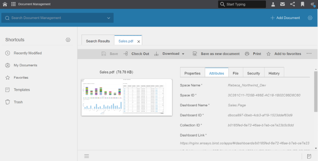Expand the search bar dropdown chevron
The height and width of the screenshot is (161, 318).
click(109, 18)
